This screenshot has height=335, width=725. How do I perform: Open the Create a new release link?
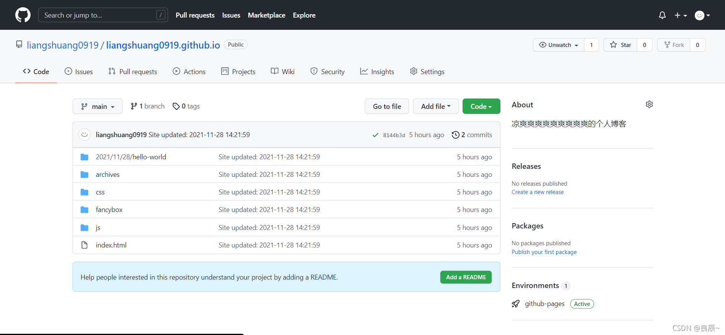[x=537, y=192]
